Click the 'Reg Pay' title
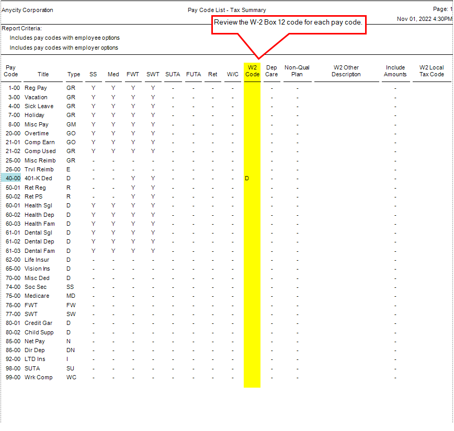This screenshot has width=454, height=431. [36, 88]
